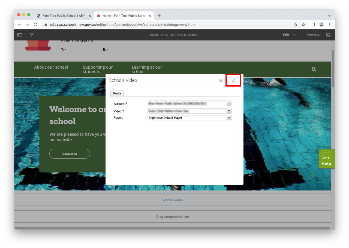349x248 pixels.
Task: Click the Contact us button
Action: tap(70, 154)
